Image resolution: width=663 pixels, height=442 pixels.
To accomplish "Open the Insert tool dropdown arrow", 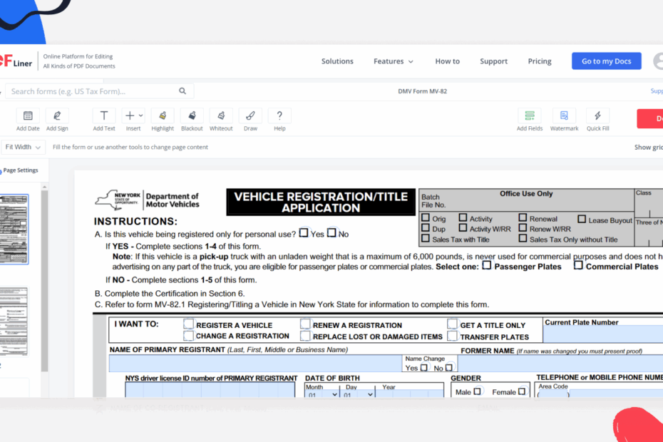I will click(x=140, y=114).
